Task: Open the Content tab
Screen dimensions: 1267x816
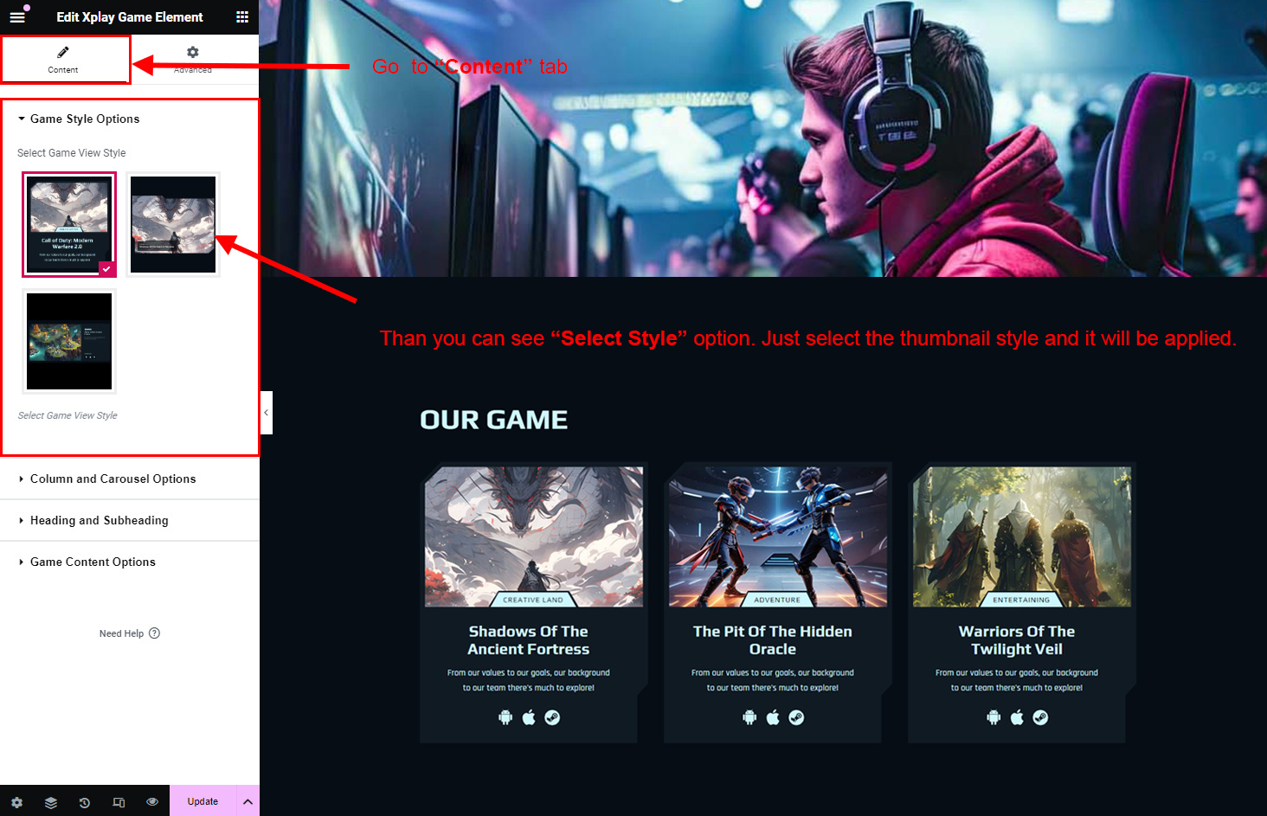Action: [63, 60]
